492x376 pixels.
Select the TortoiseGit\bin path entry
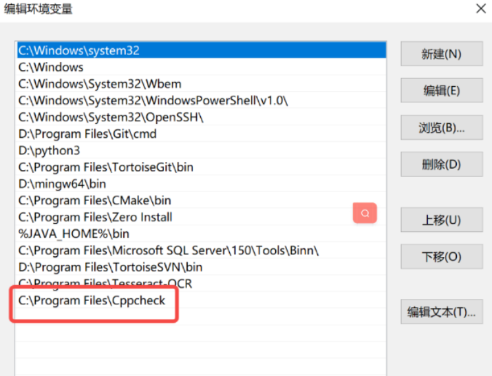(x=202, y=167)
